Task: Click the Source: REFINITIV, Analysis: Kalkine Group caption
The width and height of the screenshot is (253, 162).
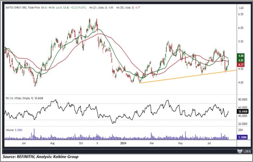Action: 40,157
